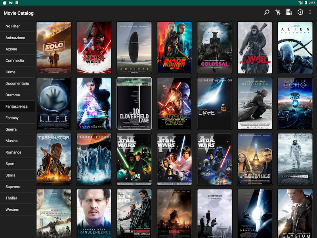The image size is (317, 238).
Task: Open the Godzilla poster
Action: pos(174,213)
